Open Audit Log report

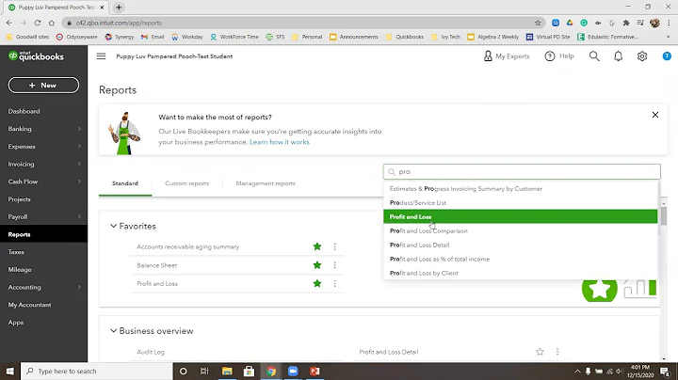[151, 352]
